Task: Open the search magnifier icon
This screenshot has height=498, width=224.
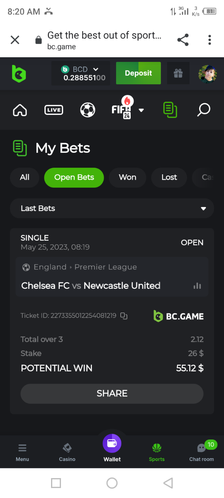Action: (x=204, y=110)
